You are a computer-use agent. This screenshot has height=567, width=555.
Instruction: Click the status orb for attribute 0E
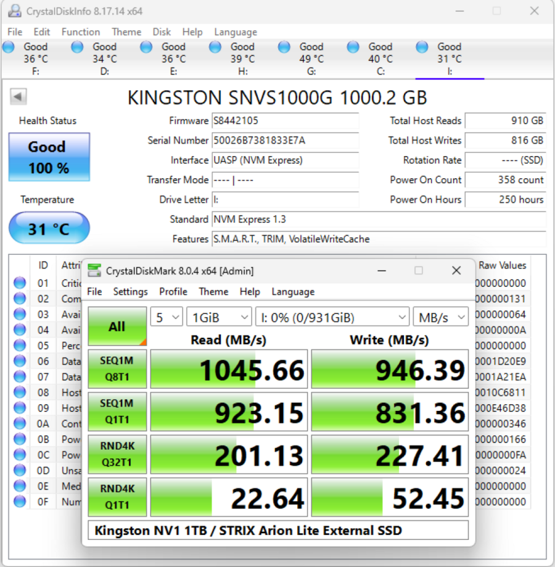pos(20,486)
